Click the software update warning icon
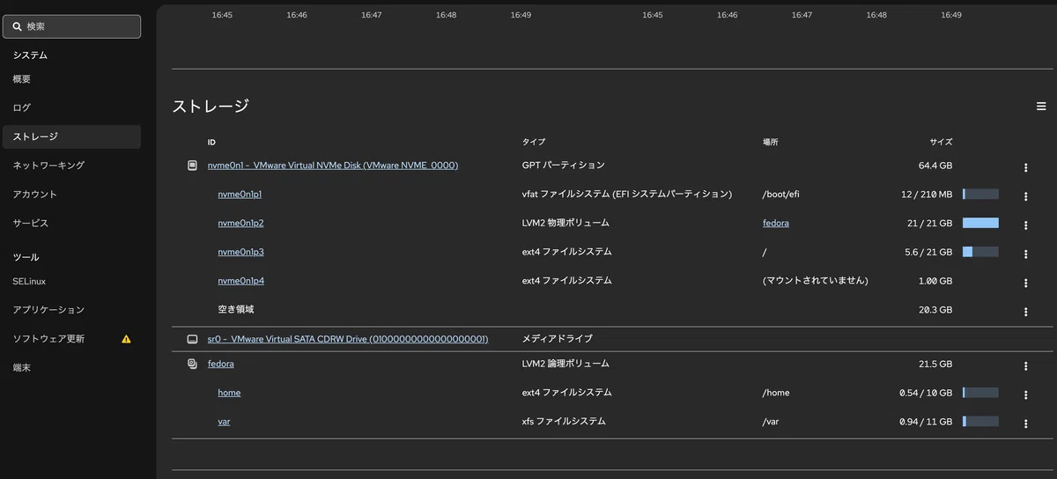1057x479 pixels. pyautogui.click(x=126, y=339)
